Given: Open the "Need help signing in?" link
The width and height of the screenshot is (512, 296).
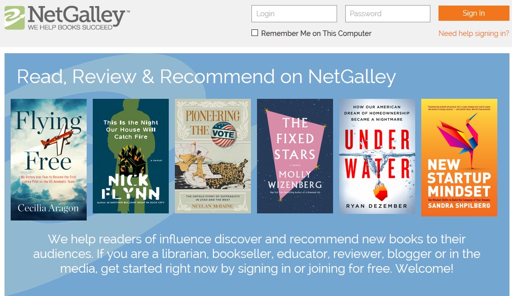Looking at the screenshot, I should (x=473, y=33).
